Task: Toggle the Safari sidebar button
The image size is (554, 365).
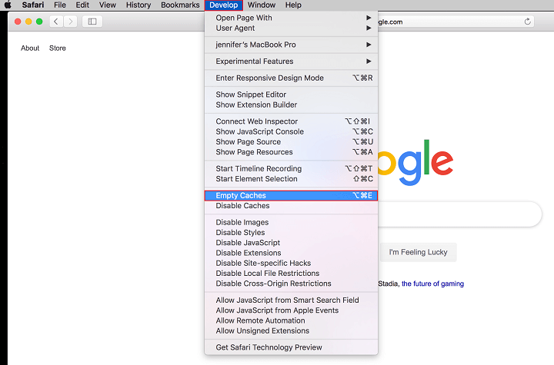Action: coord(92,22)
